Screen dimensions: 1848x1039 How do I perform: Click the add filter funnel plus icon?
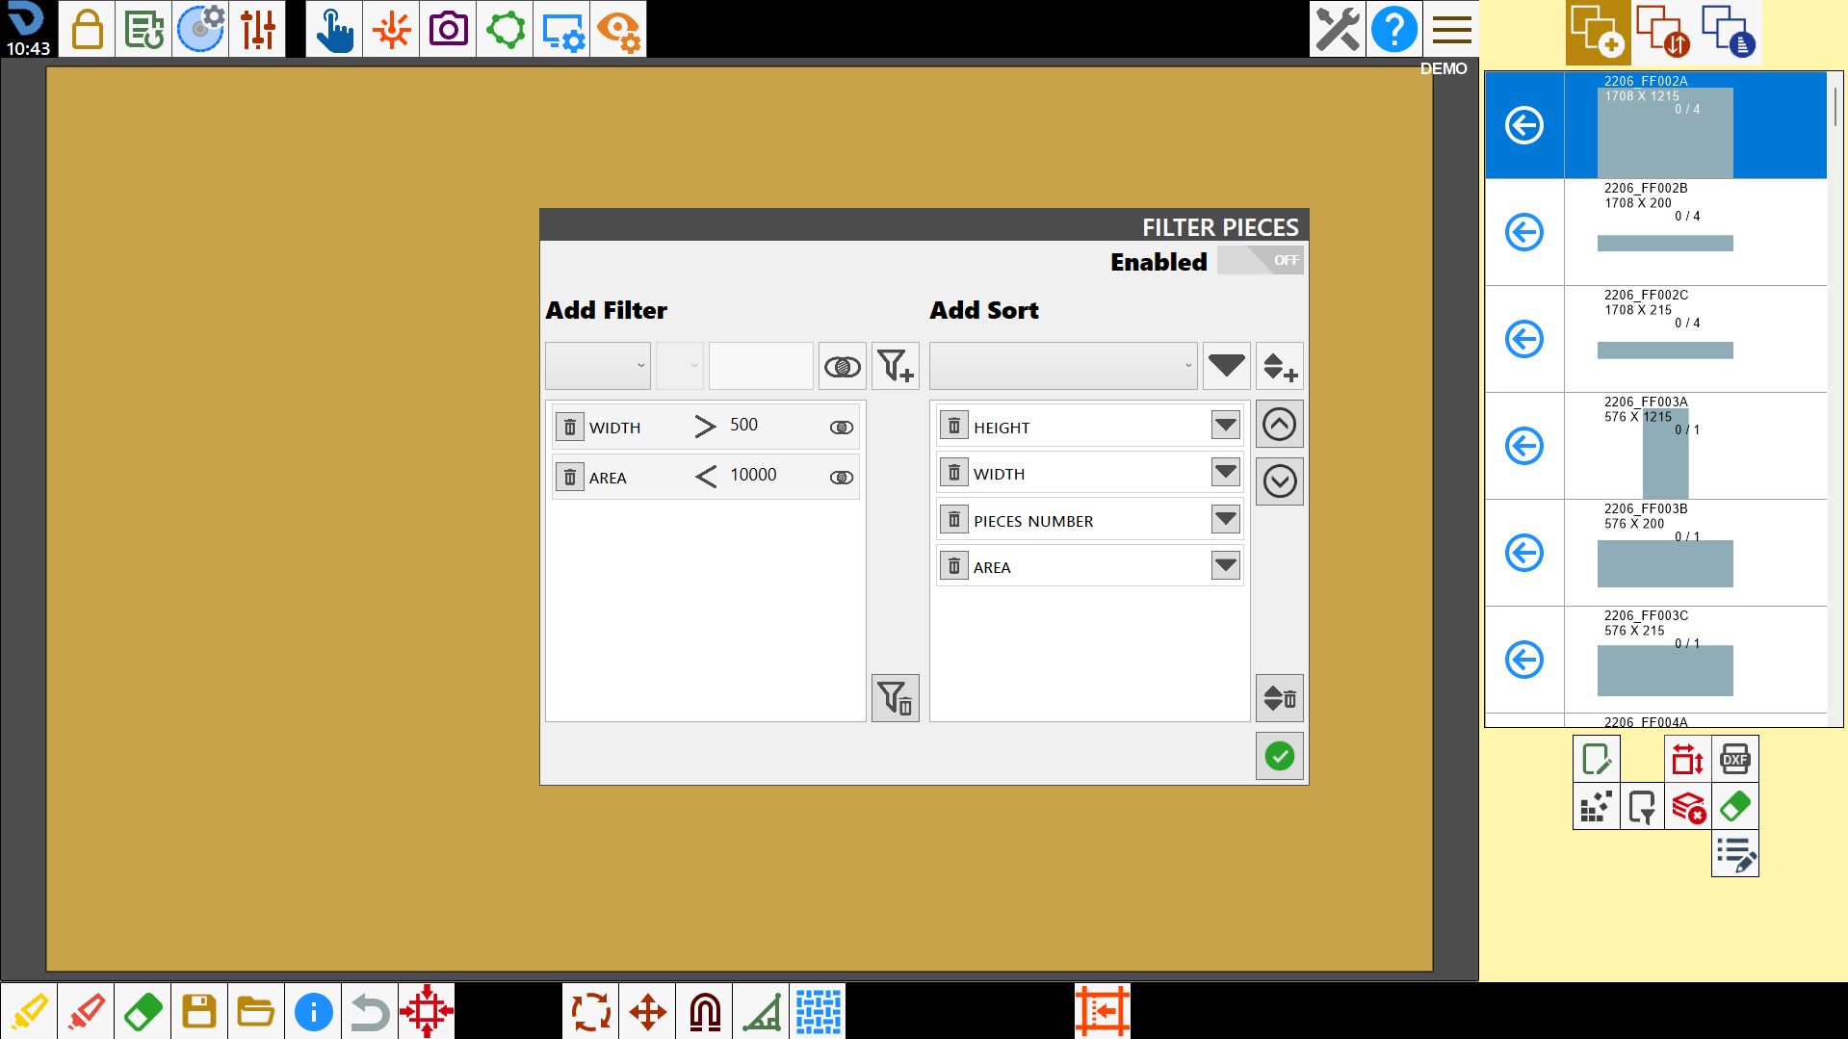pos(896,366)
